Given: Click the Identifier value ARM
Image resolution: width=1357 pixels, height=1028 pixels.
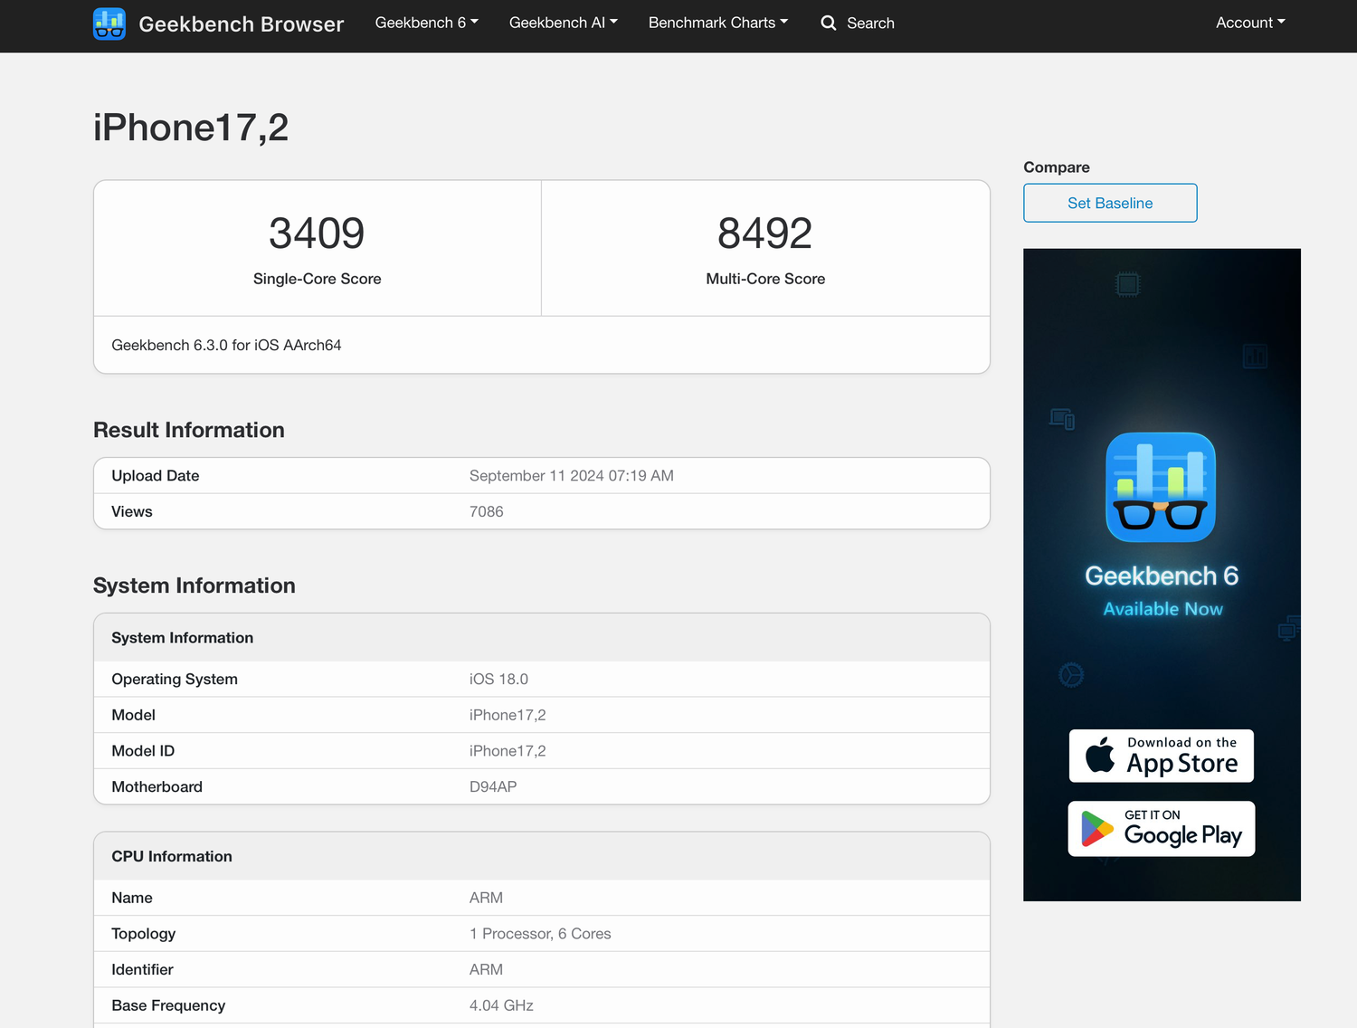Looking at the screenshot, I should point(486,969).
